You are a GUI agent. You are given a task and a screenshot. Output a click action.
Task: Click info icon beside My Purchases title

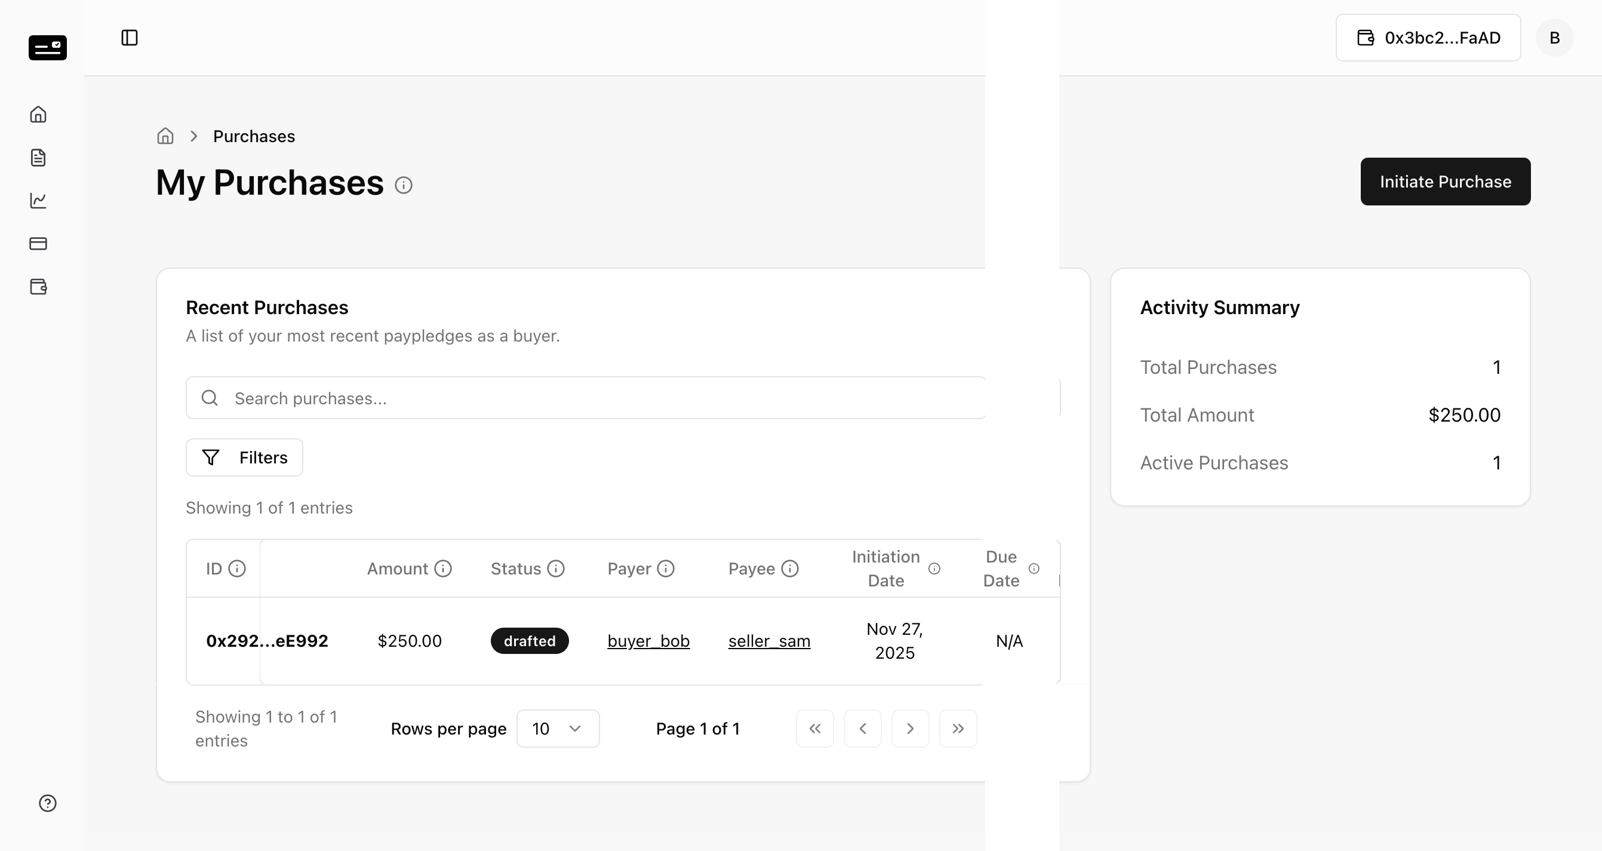(404, 185)
